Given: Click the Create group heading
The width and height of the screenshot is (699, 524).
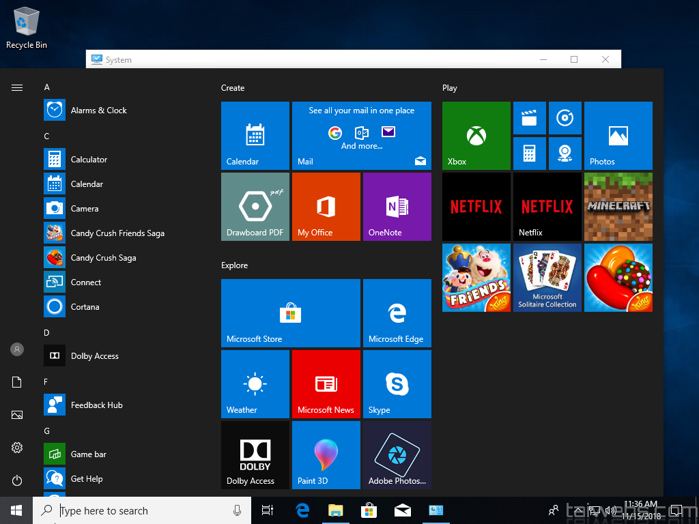Looking at the screenshot, I should pos(233,88).
